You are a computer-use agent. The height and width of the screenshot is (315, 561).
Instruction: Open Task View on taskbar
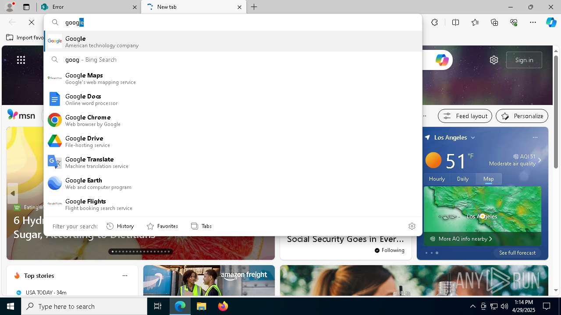(158, 306)
